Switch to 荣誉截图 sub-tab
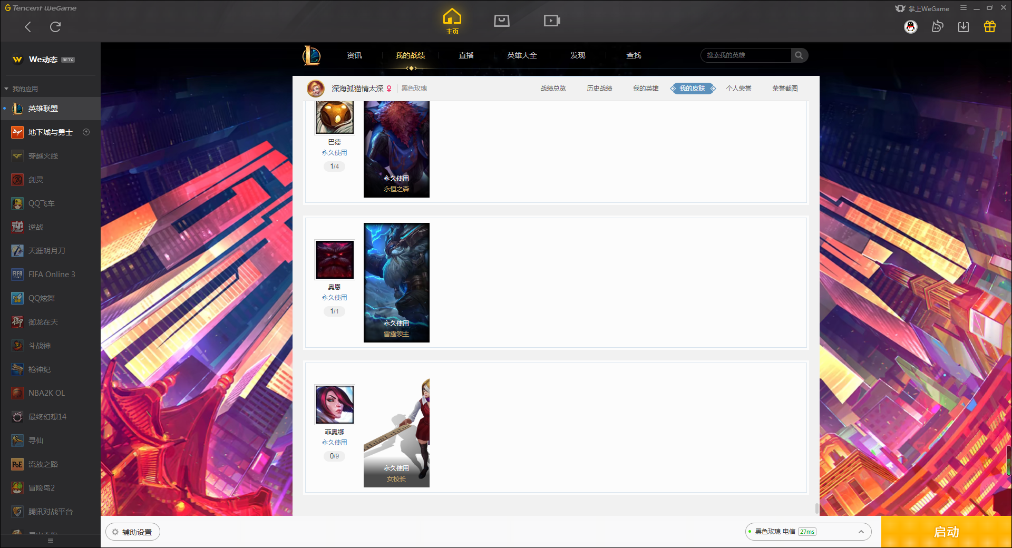Viewport: 1012px width, 548px height. pos(785,89)
